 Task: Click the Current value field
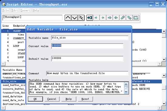pyautogui.click(x=87, y=46)
